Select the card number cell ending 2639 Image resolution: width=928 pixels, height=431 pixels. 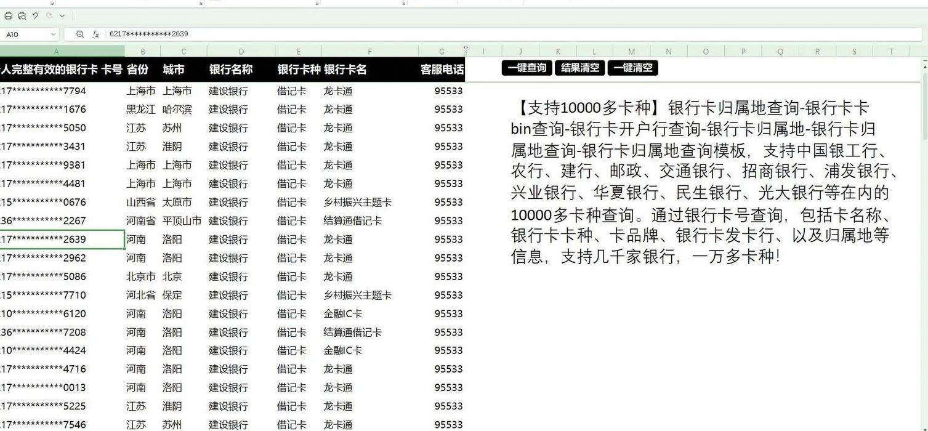[62, 240]
